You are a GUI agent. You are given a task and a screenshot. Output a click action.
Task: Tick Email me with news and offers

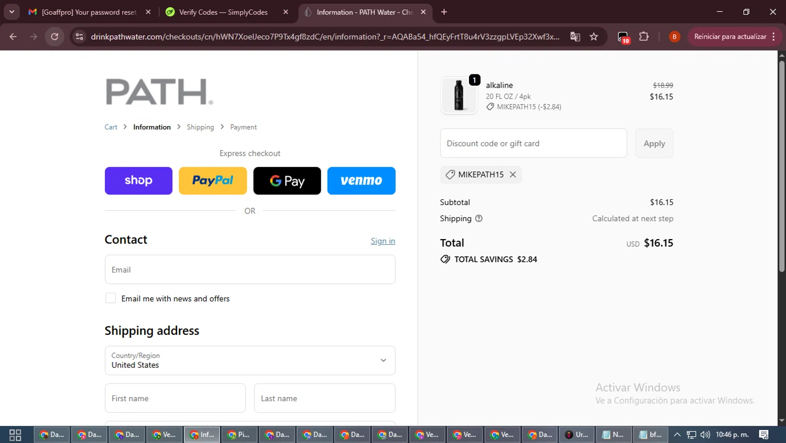(111, 298)
